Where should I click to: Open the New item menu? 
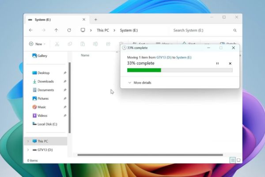(37, 44)
